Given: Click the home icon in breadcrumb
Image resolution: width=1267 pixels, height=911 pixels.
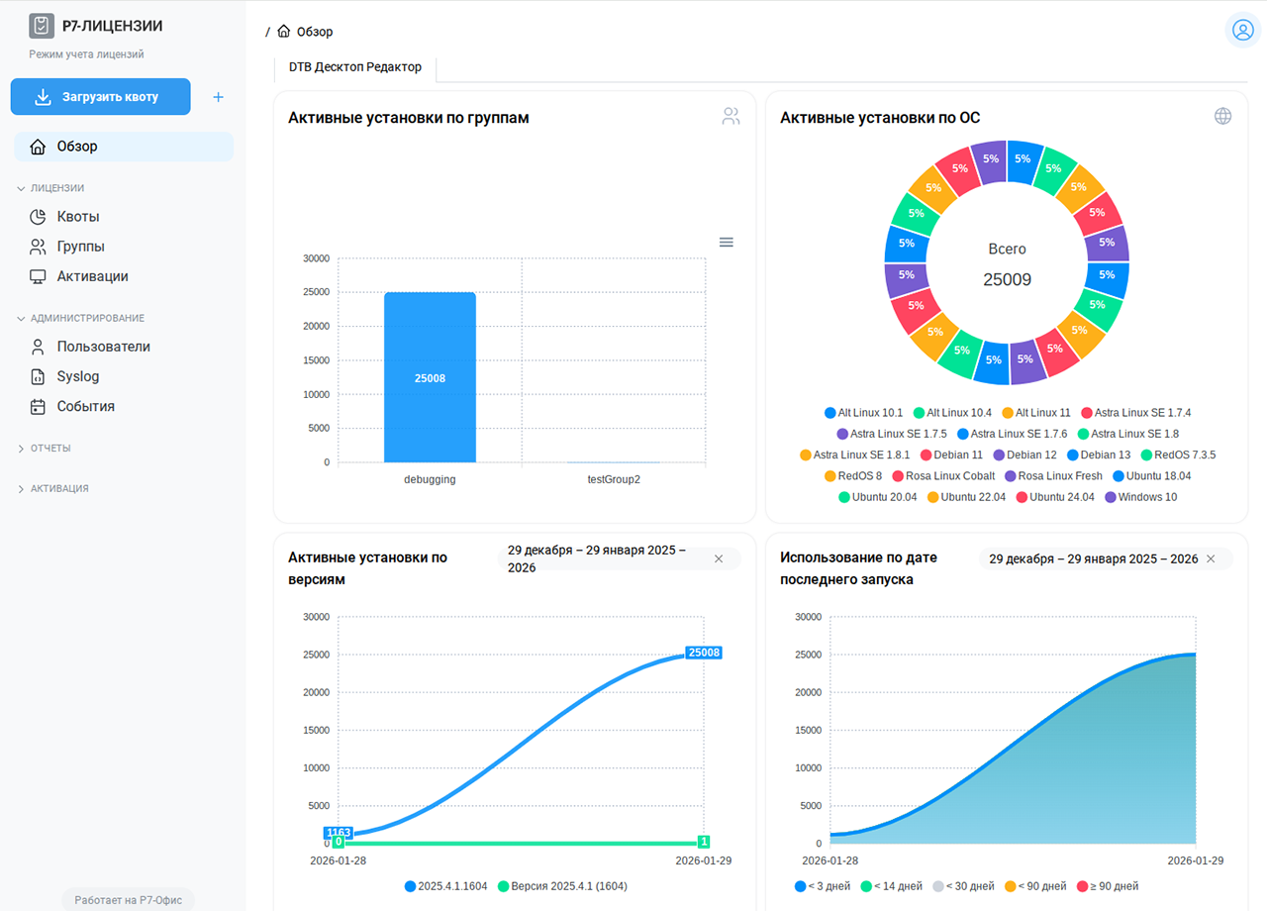Looking at the screenshot, I should point(284,32).
